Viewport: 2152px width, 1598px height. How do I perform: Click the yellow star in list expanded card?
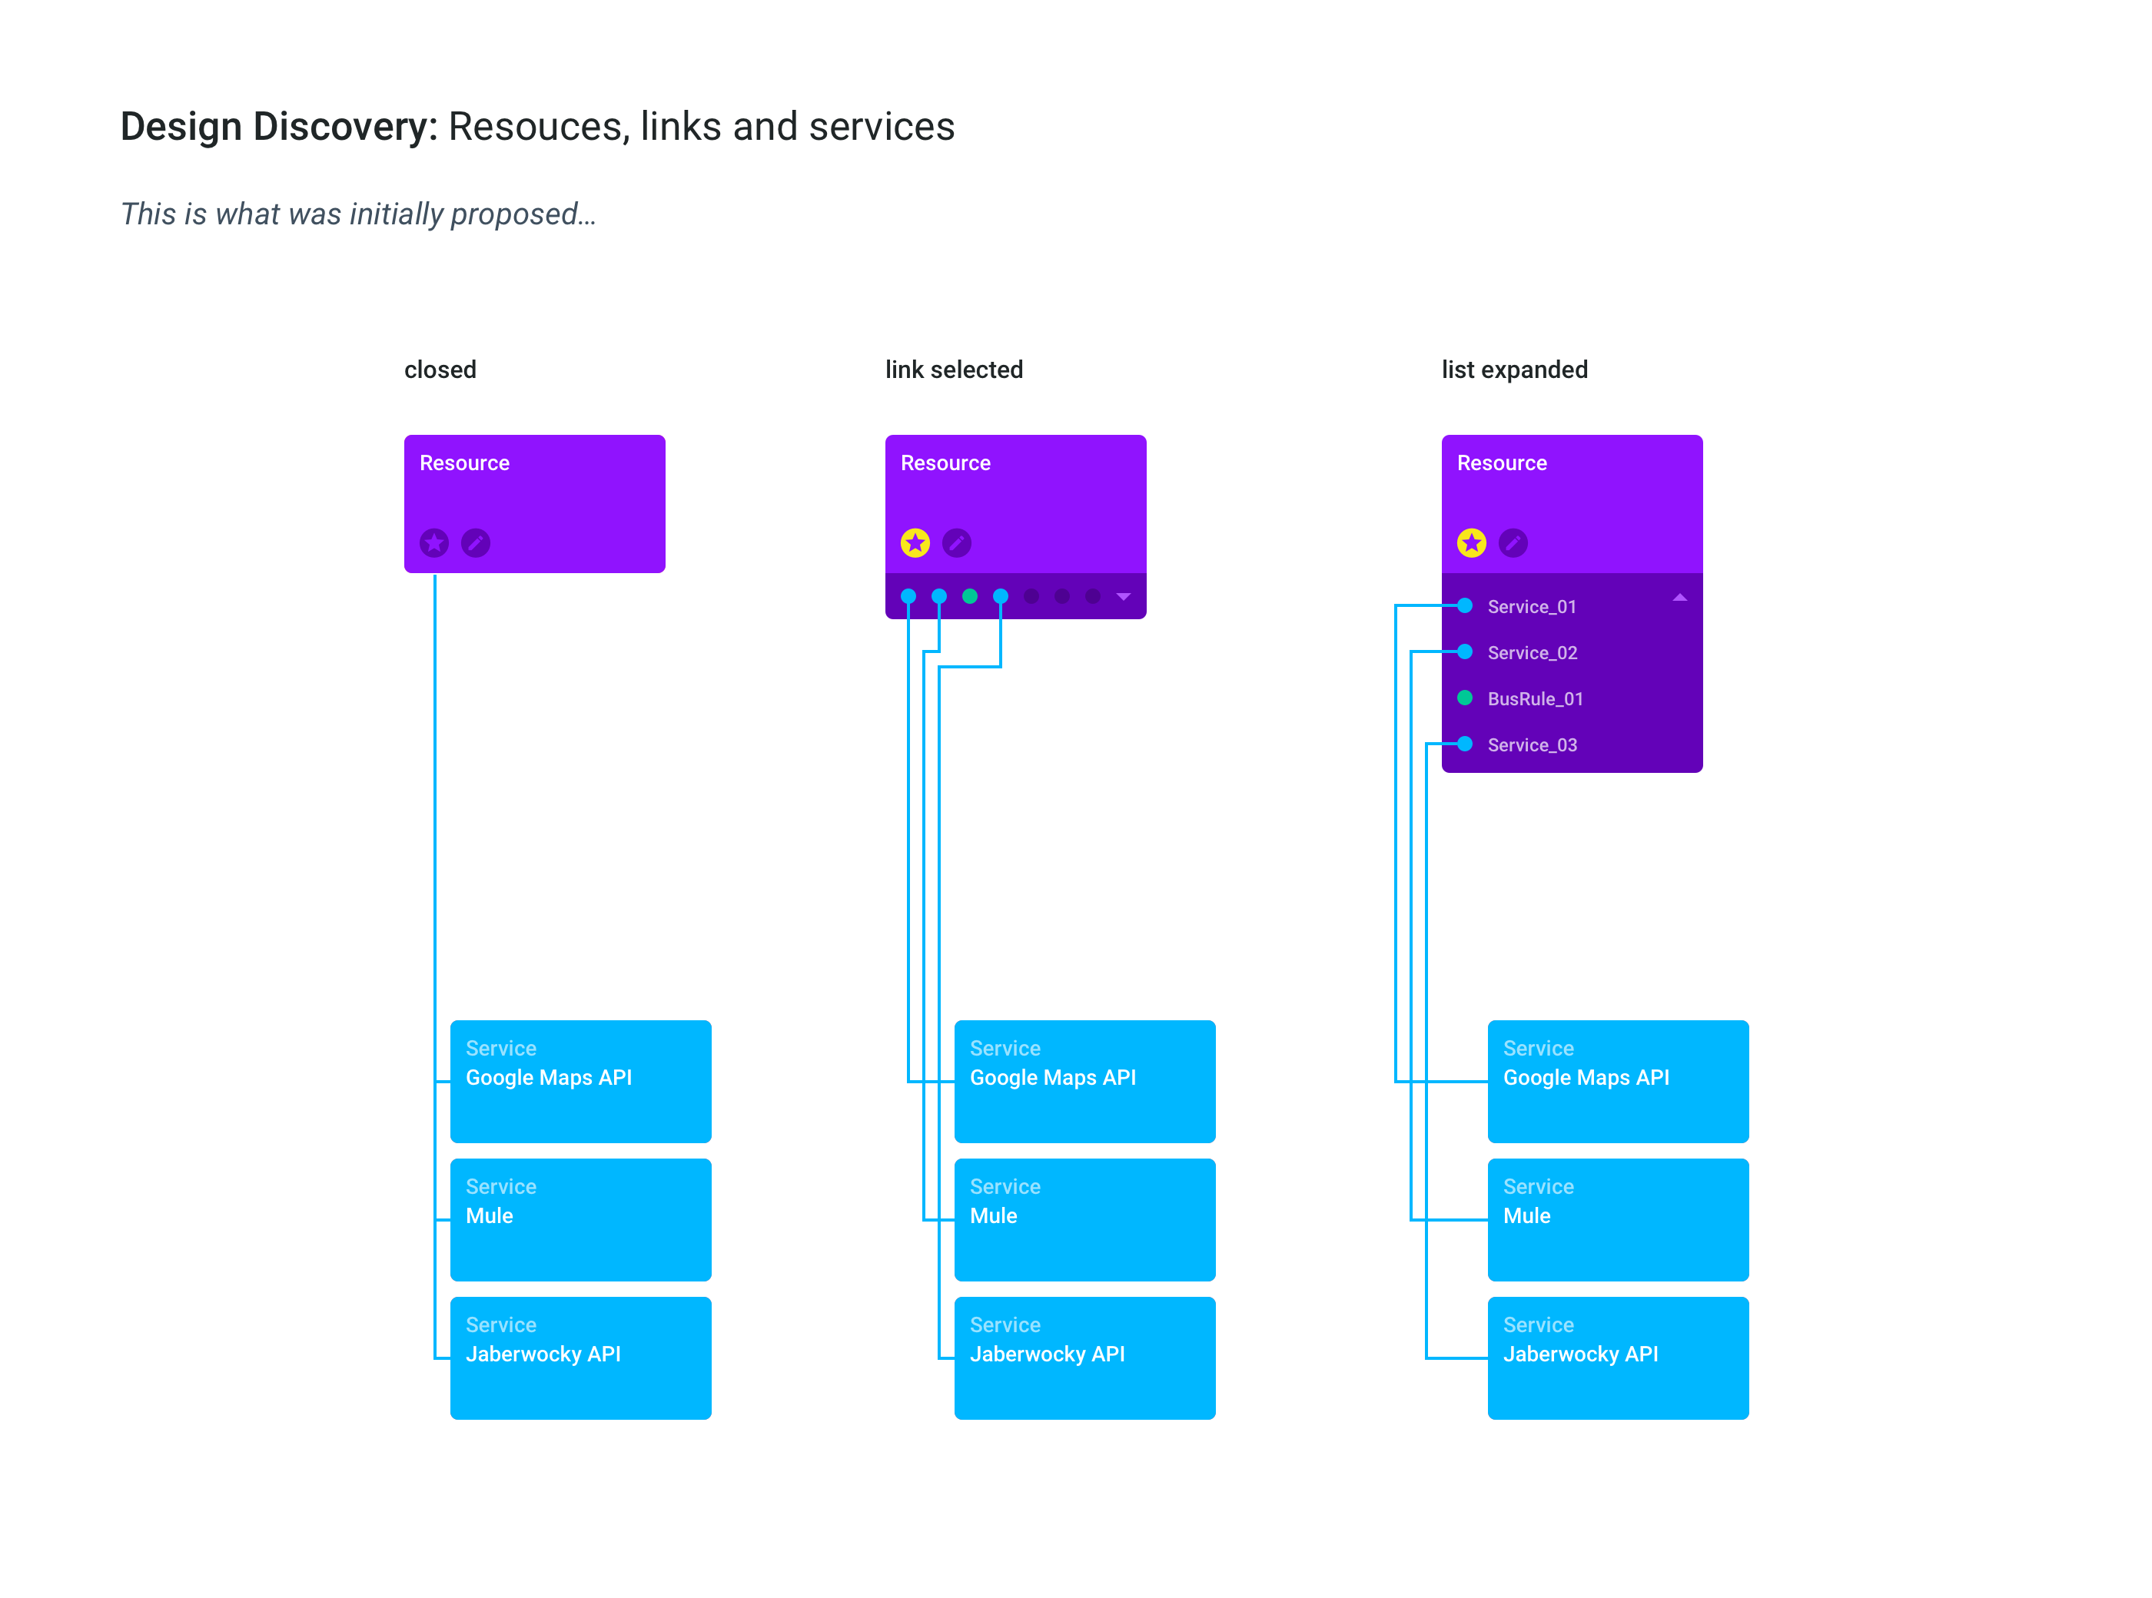(x=1471, y=542)
